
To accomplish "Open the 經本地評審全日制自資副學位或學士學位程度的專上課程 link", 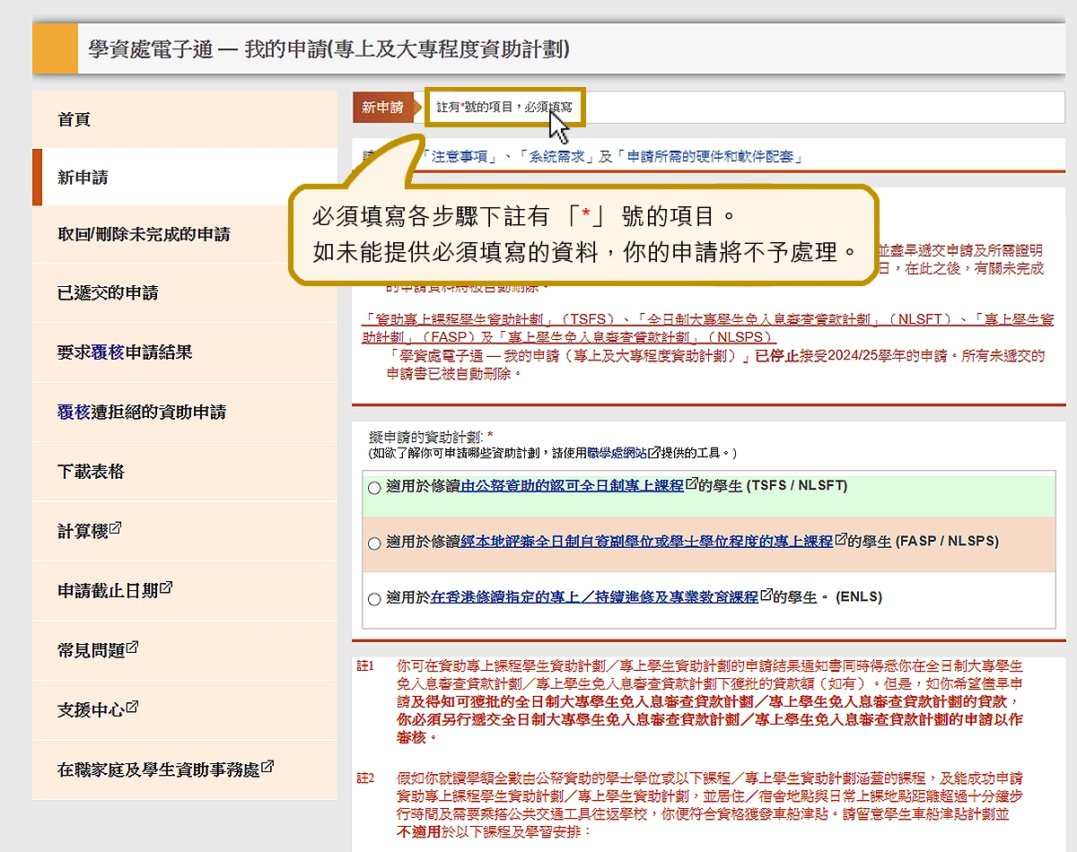I will pyautogui.click(x=648, y=542).
